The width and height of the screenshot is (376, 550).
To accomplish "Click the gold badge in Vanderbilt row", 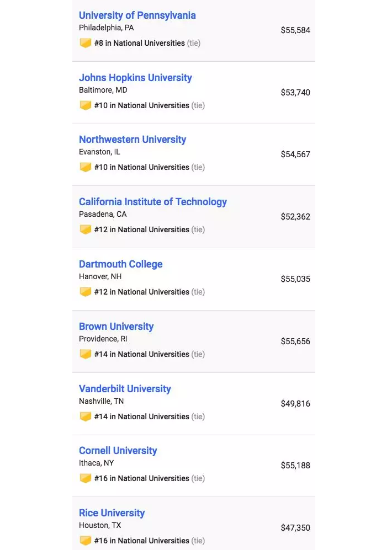I will click(x=86, y=416).
